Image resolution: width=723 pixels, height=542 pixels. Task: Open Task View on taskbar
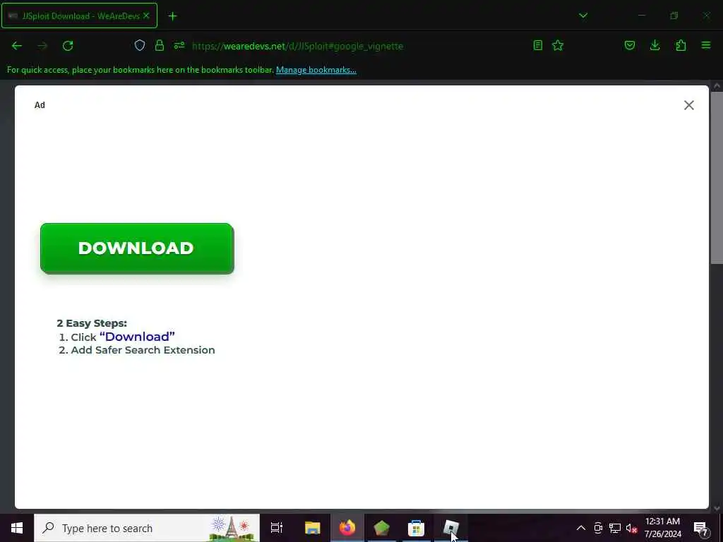coord(277,528)
